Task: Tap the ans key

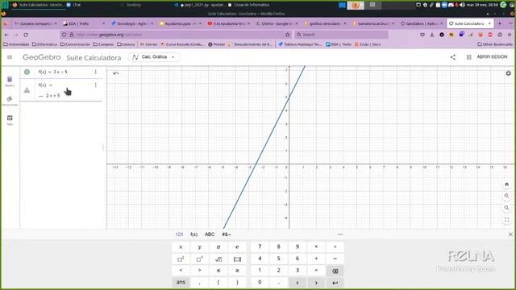Action: click(181, 282)
